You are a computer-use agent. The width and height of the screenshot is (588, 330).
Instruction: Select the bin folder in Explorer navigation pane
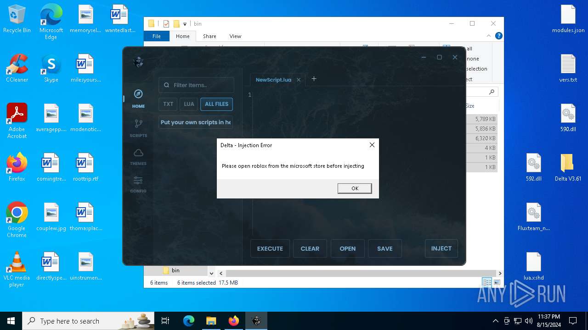(175, 270)
